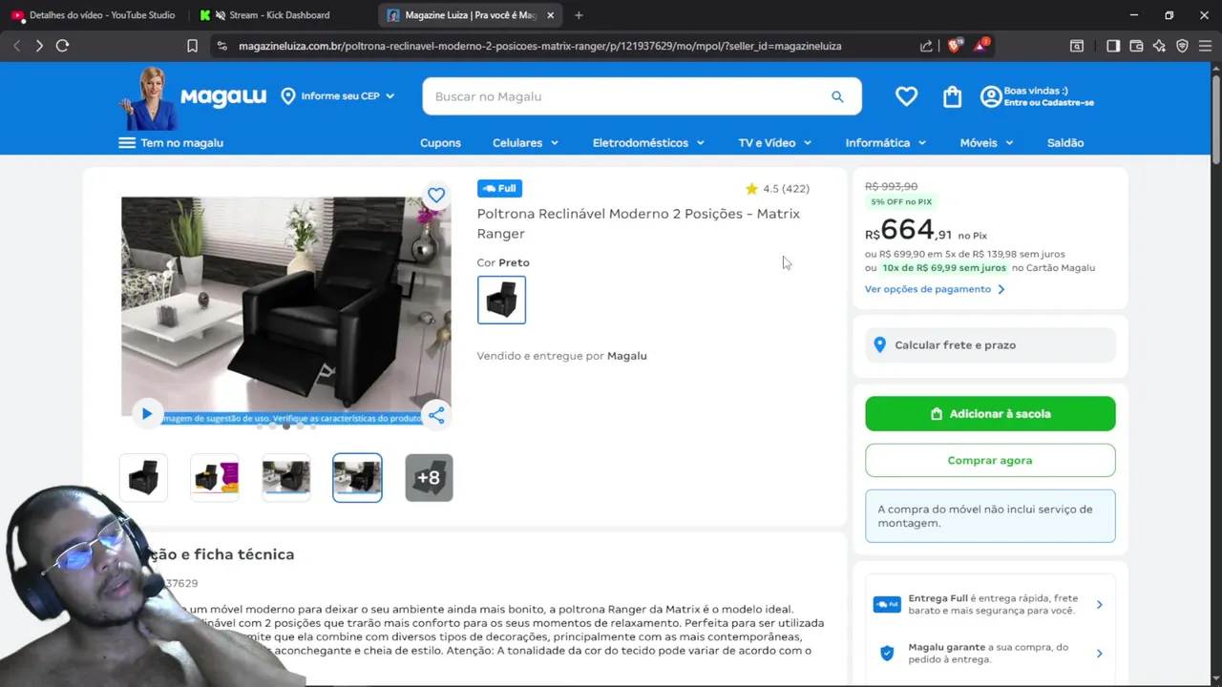Click the user account avatar icon

tap(991, 96)
